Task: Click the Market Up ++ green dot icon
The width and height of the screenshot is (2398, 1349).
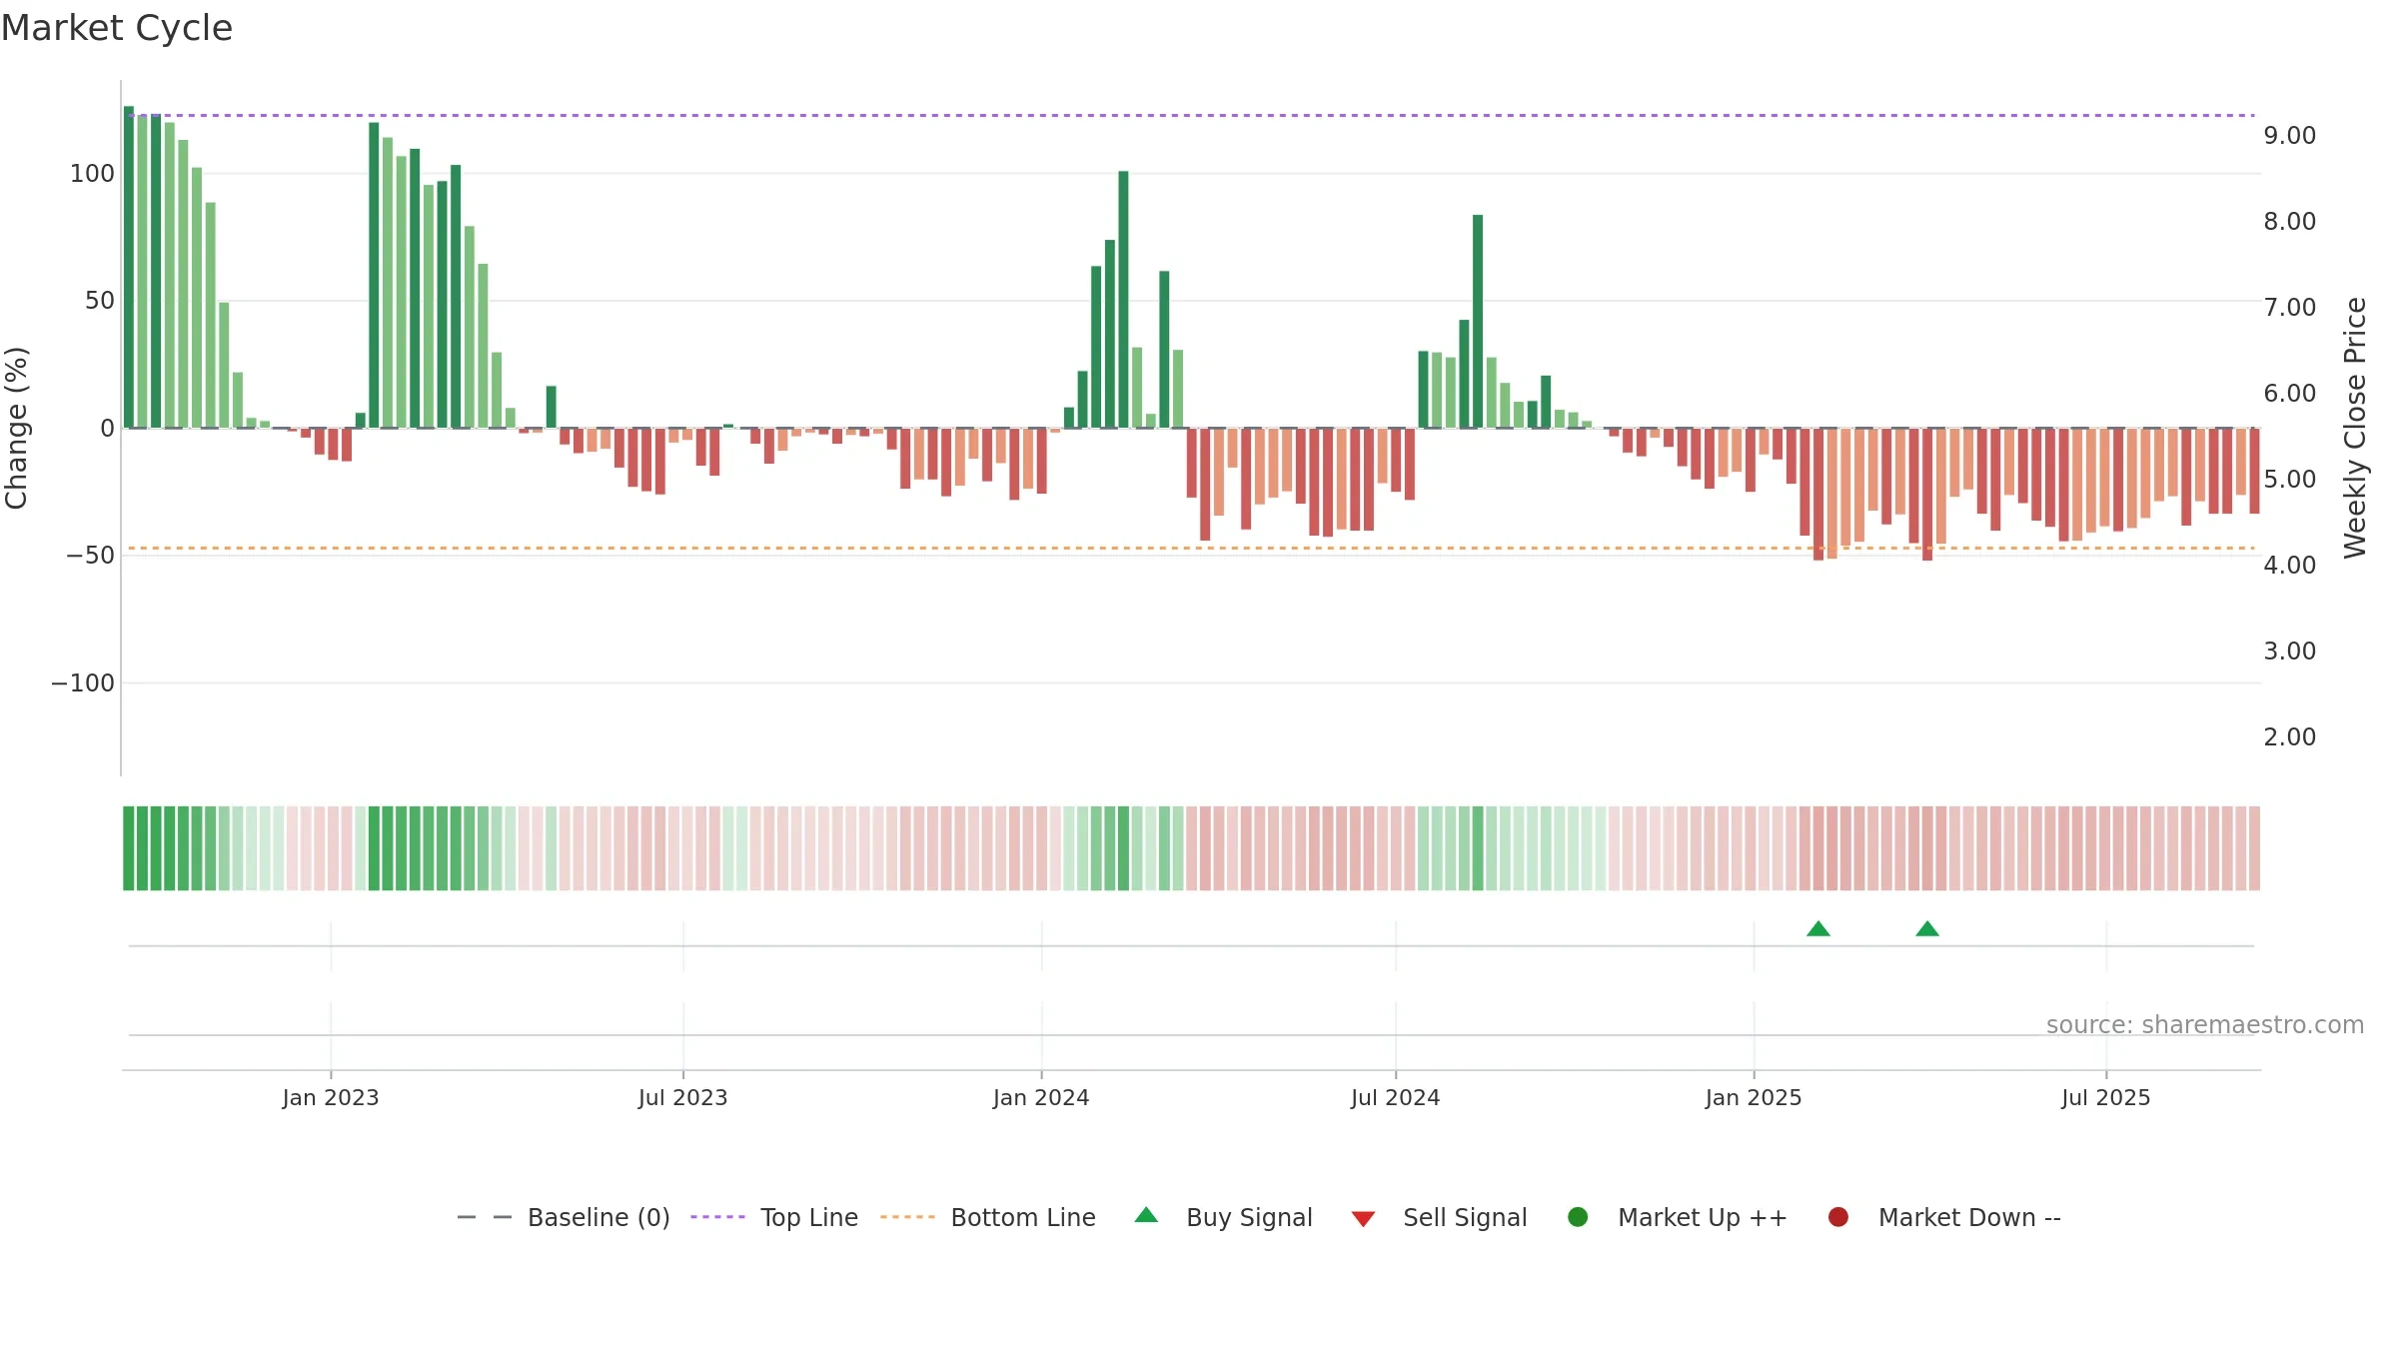Action: 1578,1217
